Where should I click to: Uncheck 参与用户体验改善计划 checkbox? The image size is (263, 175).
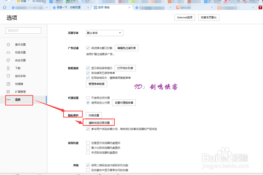click(x=88, y=129)
